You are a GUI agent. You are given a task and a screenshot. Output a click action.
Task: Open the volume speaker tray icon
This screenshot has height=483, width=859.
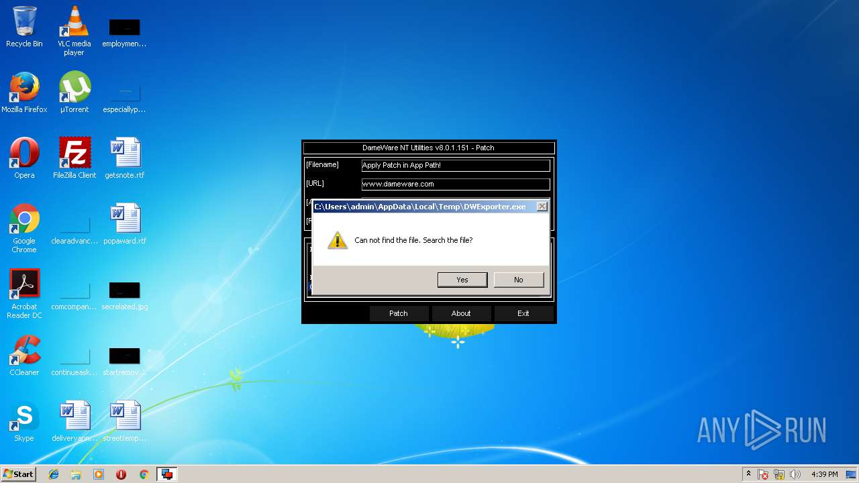click(795, 474)
